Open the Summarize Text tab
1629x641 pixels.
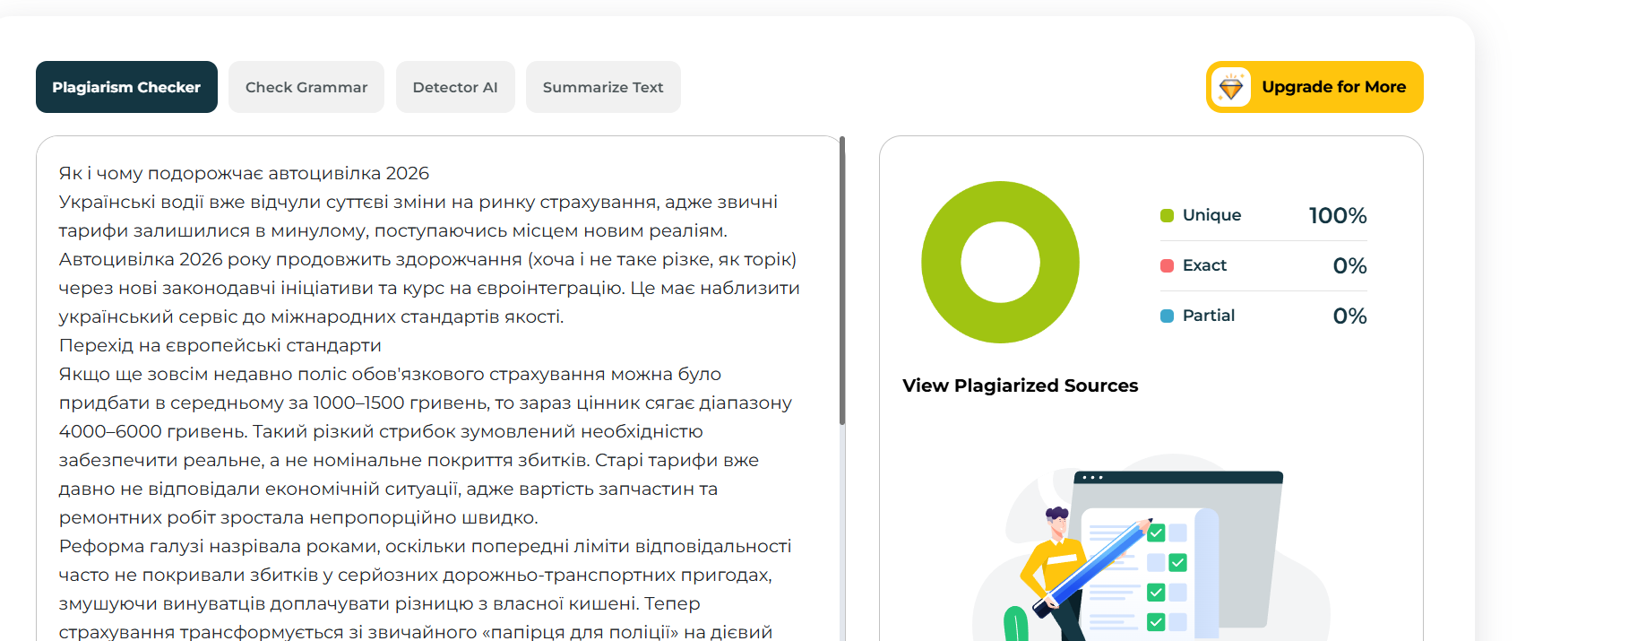click(x=603, y=87)
